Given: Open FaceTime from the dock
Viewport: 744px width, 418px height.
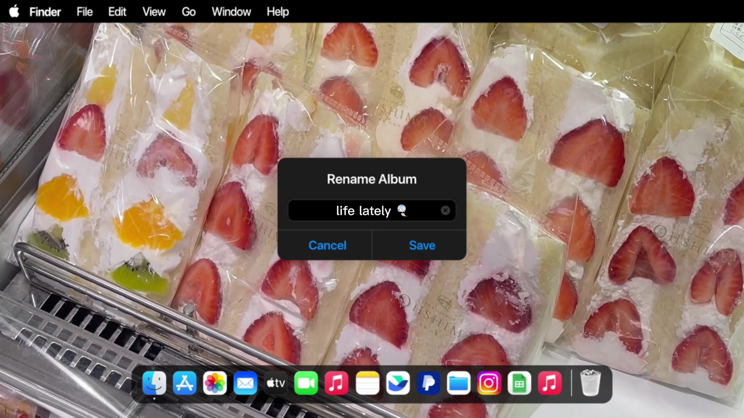Looking at the screenshot, I should point(306,383).
